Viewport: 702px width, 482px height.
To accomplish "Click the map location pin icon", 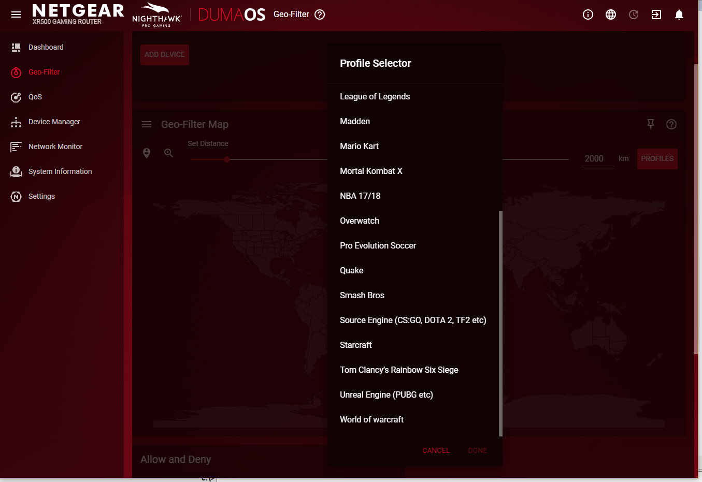I will 147,153.
